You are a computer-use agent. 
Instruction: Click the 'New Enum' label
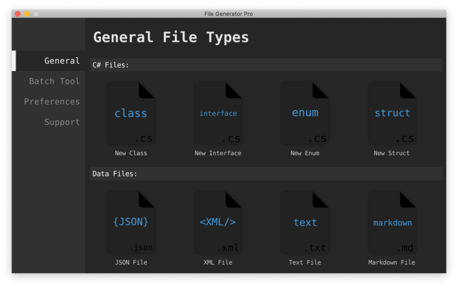pyautogui.click(x=305, y=154)
